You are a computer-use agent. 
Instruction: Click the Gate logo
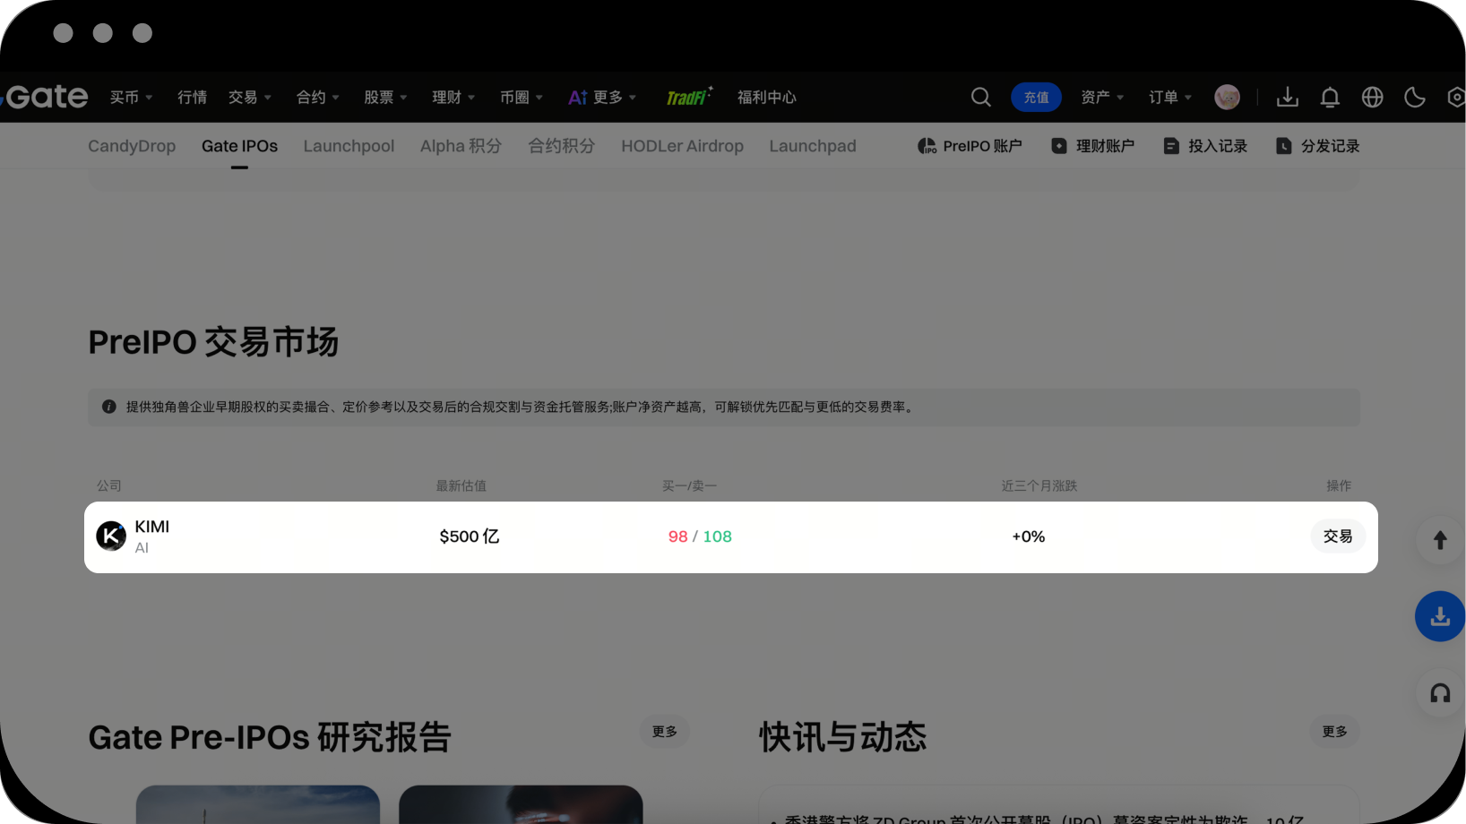pyautogui.click(x=45, y=97)
